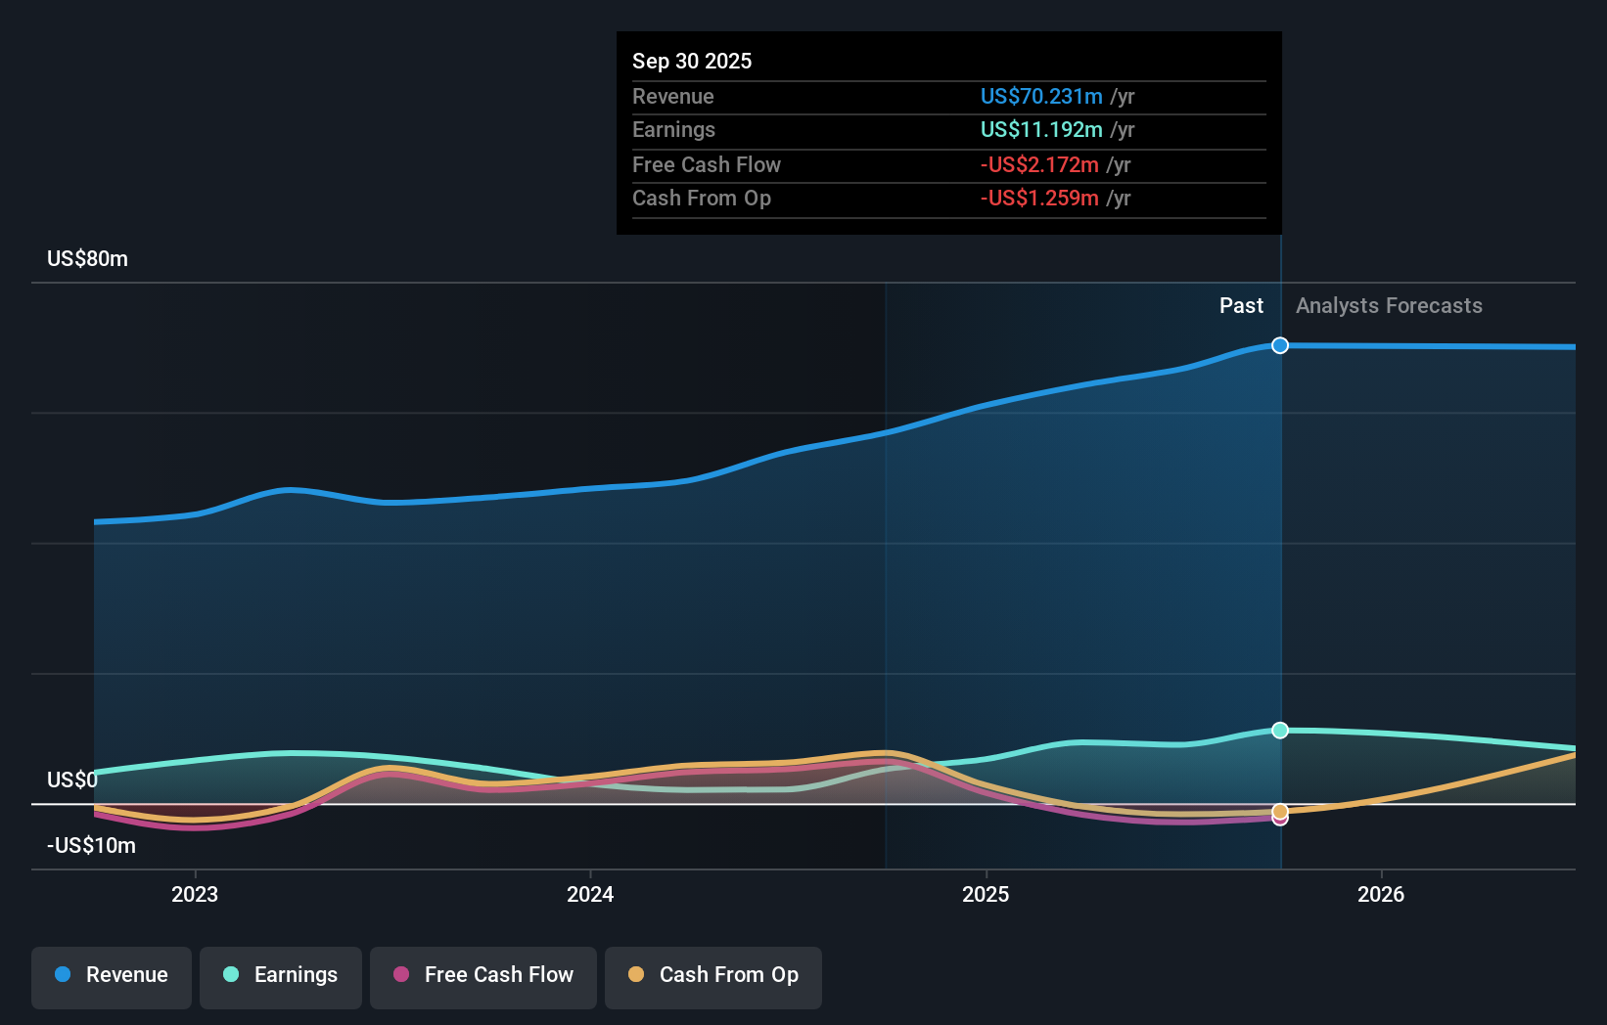Expand the Analysts Forecasts section
1607x1025 pixels.
pos(1388,306)
